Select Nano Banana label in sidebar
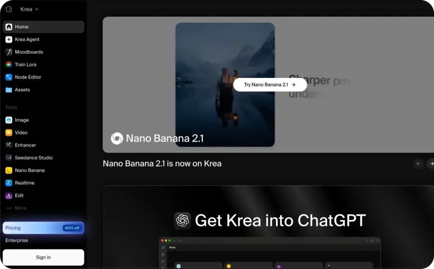Screen dimensions: 434x269 30,170
